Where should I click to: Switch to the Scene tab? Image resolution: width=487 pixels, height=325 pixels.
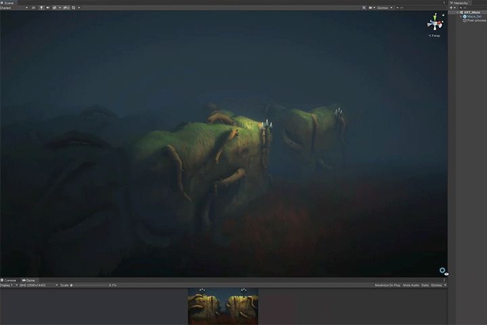click(x=7, y=3)
